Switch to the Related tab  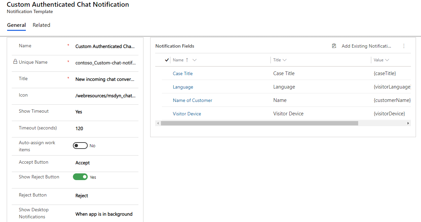(x=41, y=25)
